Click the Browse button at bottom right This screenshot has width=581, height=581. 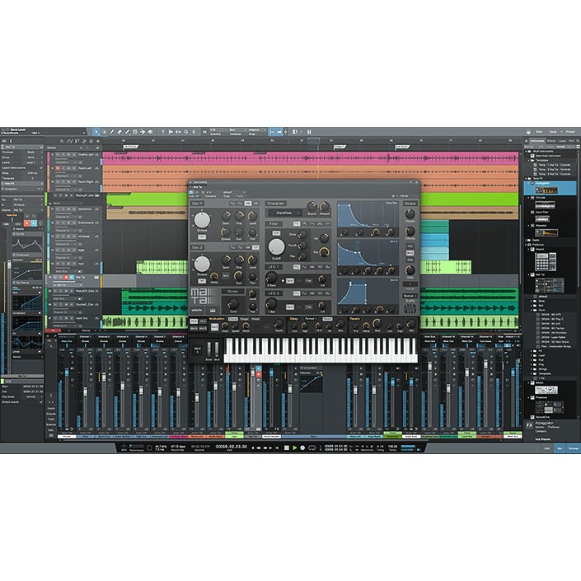pos(572,448)
